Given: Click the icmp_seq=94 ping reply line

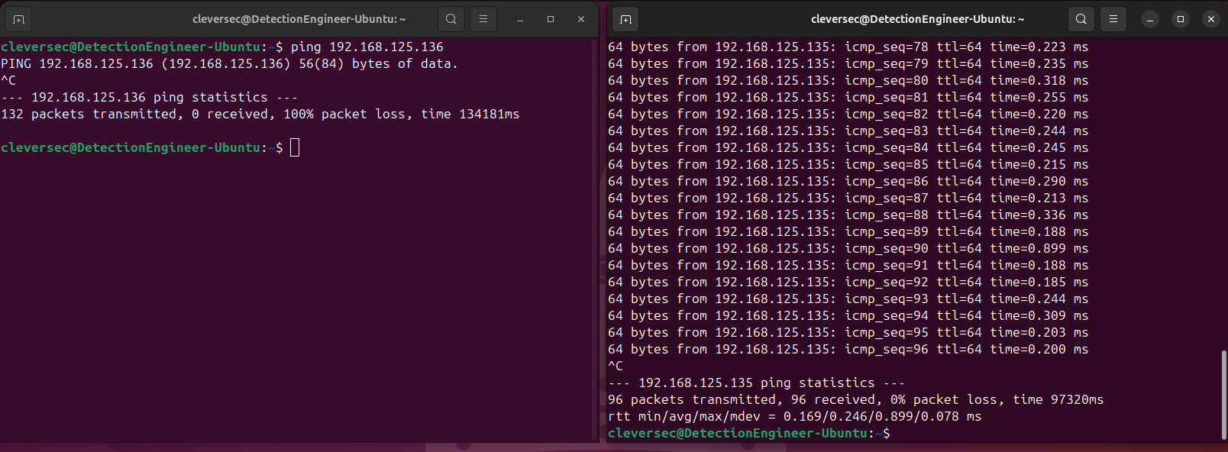Looking at the screenshot, I should (848, 316).
